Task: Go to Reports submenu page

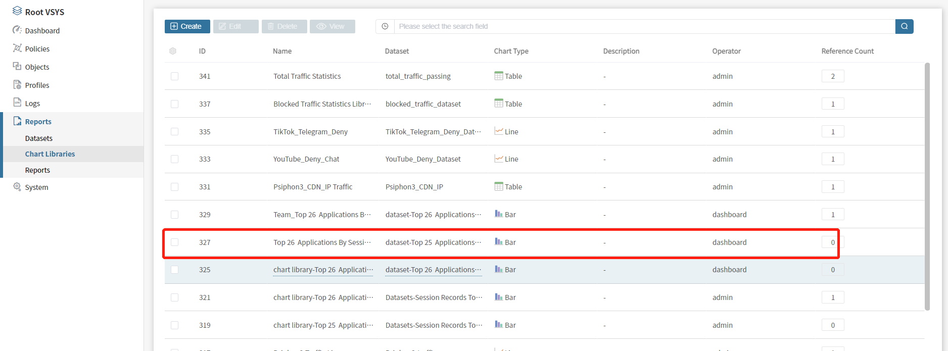Action: point(38,170)
